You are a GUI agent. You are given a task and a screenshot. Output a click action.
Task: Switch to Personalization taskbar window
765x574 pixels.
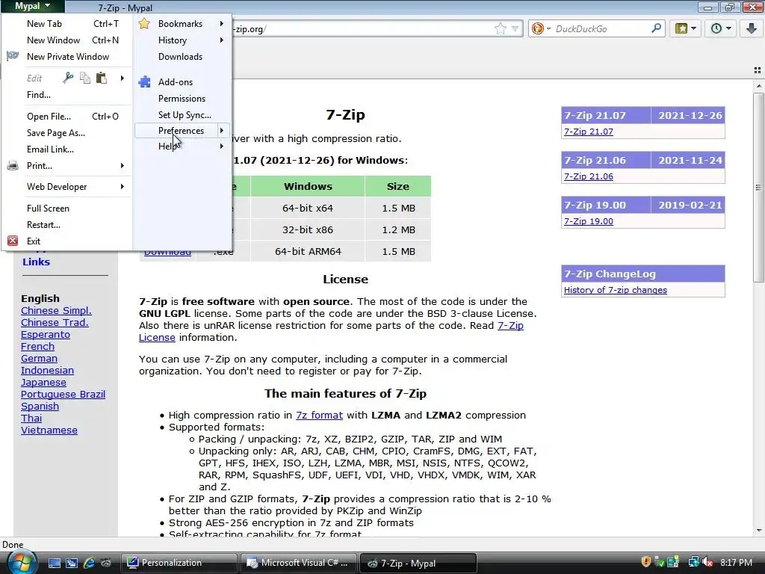pyautogui.click(x=179, y=563)
